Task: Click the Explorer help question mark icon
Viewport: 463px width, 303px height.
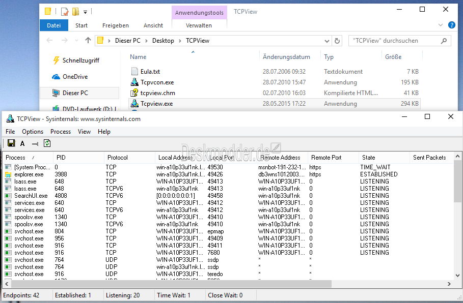Action: coord(451,25)
